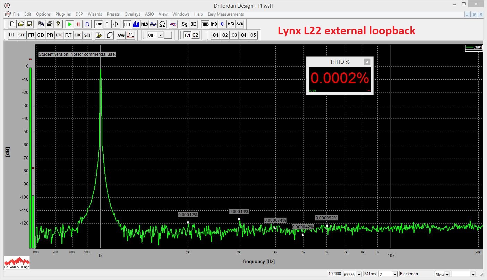This screenshot has width=487, height=280.
Task: Click the stamp-like icon after STI
Action: [99, 35]
